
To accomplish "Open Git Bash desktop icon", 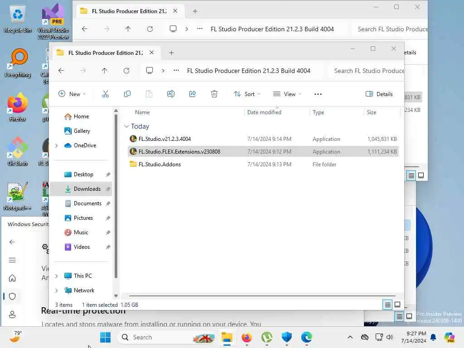I will [x=18, y=151].
